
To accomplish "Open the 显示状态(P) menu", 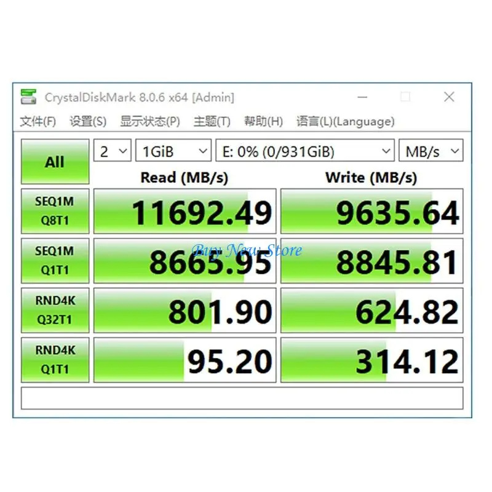I will coord(150,121).
